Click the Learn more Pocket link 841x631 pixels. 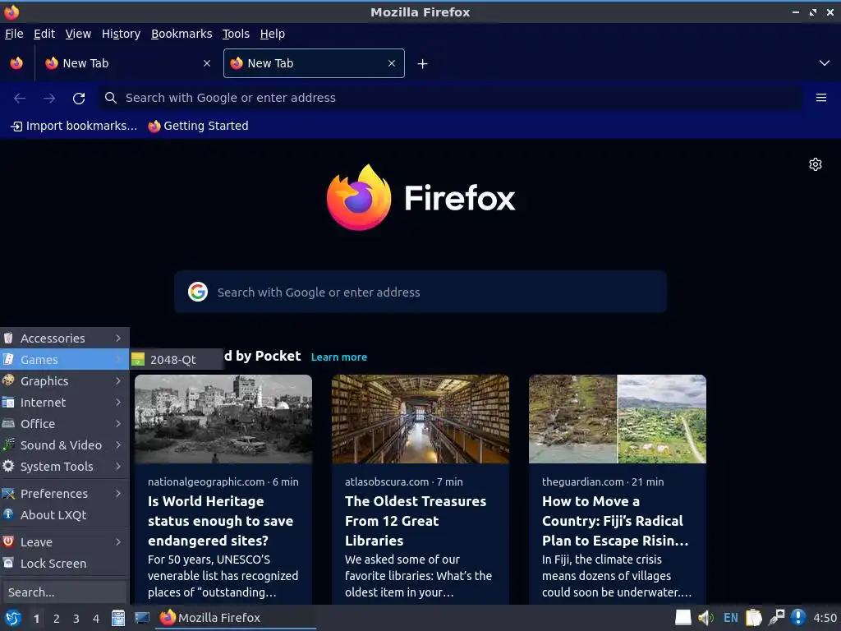pos(339,357)
